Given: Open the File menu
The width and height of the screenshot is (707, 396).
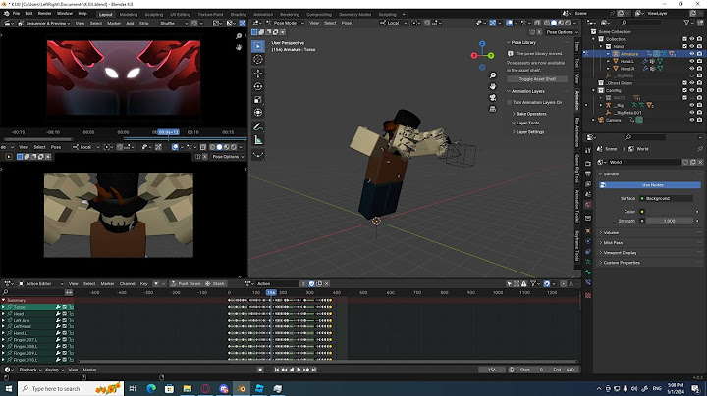Looking at the screenshot, I should (x=17, y=14).
